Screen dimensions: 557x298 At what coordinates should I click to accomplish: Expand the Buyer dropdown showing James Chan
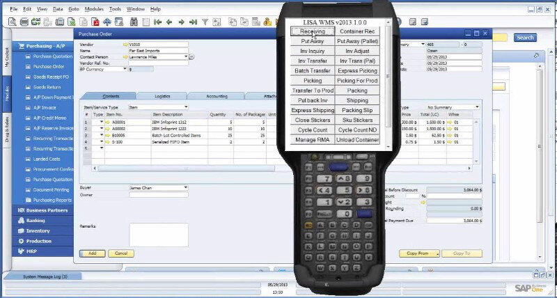(185, 187)
